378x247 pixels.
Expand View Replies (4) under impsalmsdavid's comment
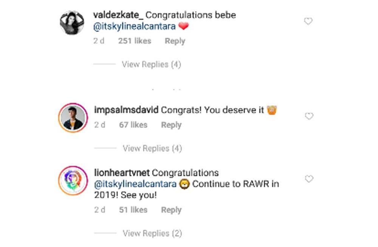tap(152, 148)
